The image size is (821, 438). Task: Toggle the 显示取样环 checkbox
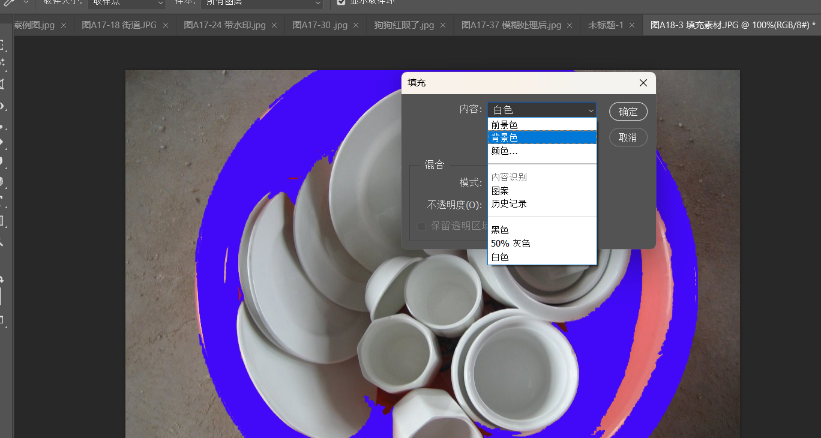click(341, 2)
